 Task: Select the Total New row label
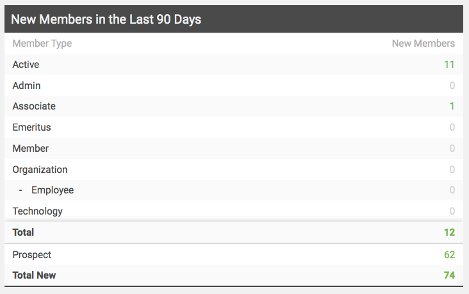click(x=34, y=275)
